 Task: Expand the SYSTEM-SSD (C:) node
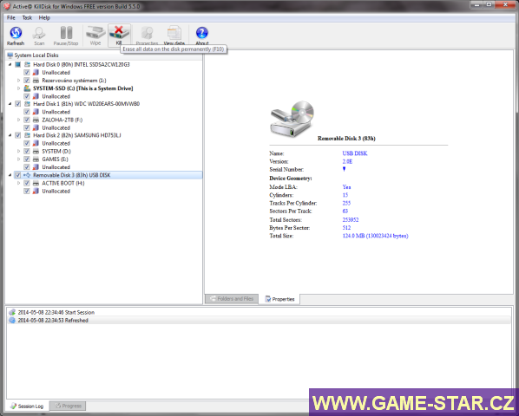pyautogui.click(x=18, y=88)
